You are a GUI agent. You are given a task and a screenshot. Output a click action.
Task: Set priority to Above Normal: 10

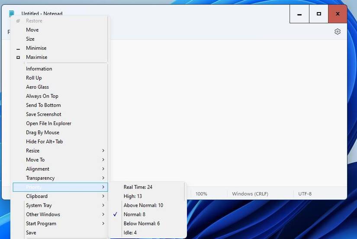[x=147, y=206]
